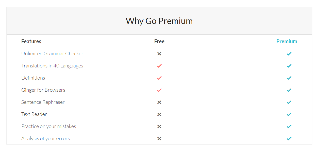This screenshot has height=149, width=319.
Task: Click the Features column header
Action: point(31,41)
